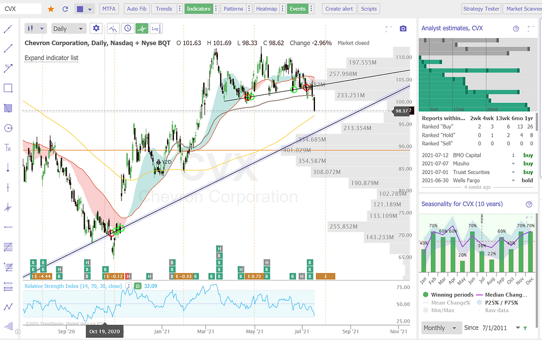Take a chart snapshot with camera icon
Viewport: 542px width, 340px height.
(x=403, y=28)
